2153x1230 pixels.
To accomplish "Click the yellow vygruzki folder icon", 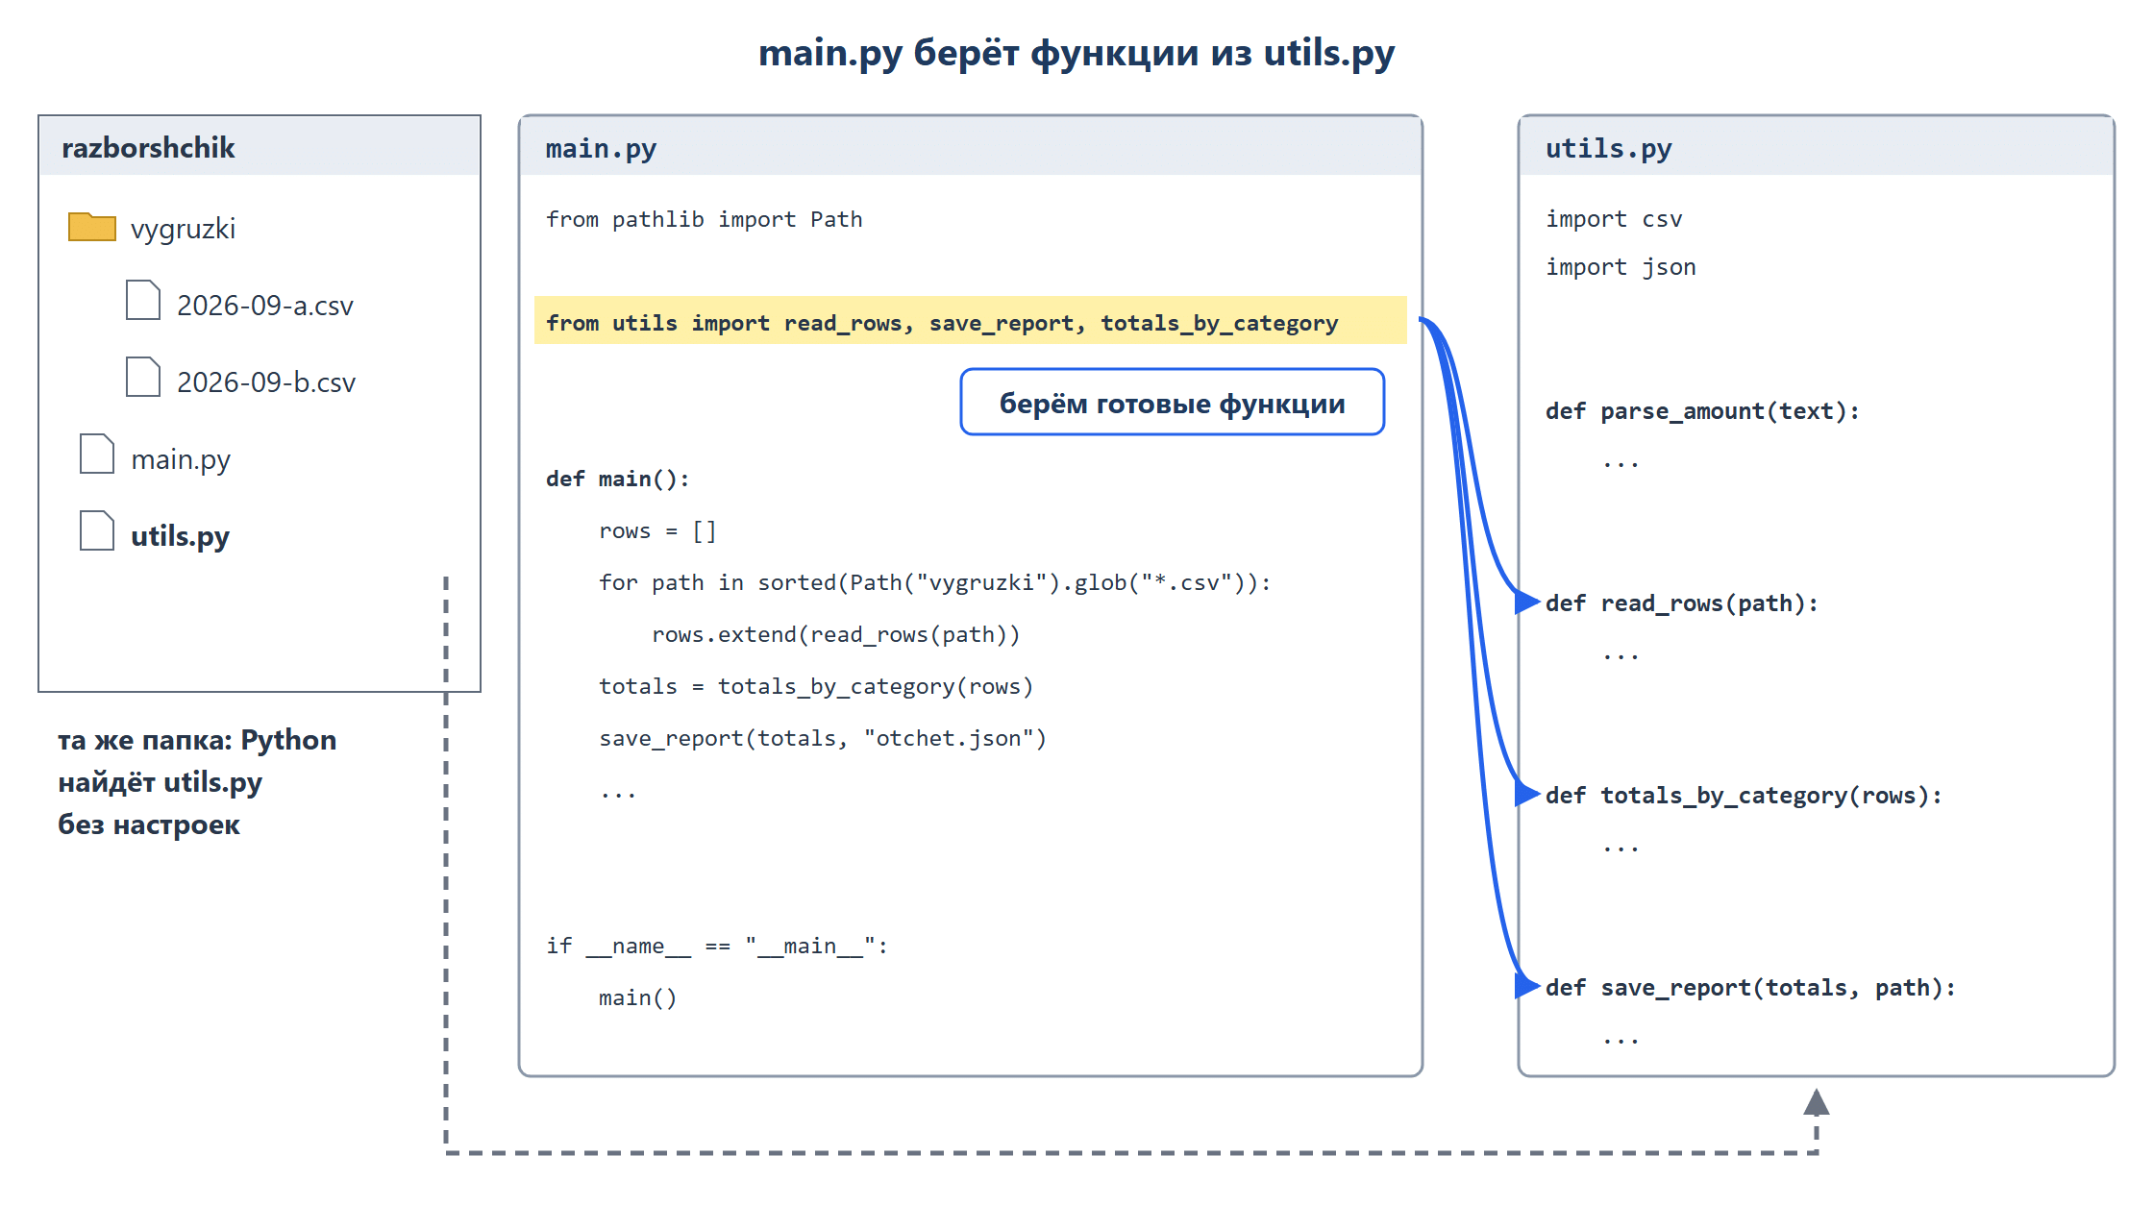I will [92, 227].
